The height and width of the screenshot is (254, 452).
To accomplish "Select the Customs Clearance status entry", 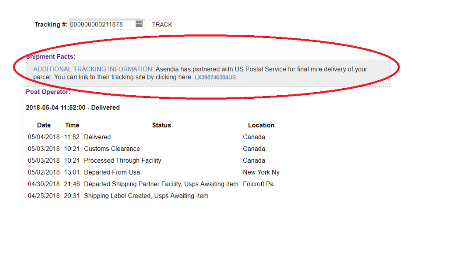I will point(112,149).
